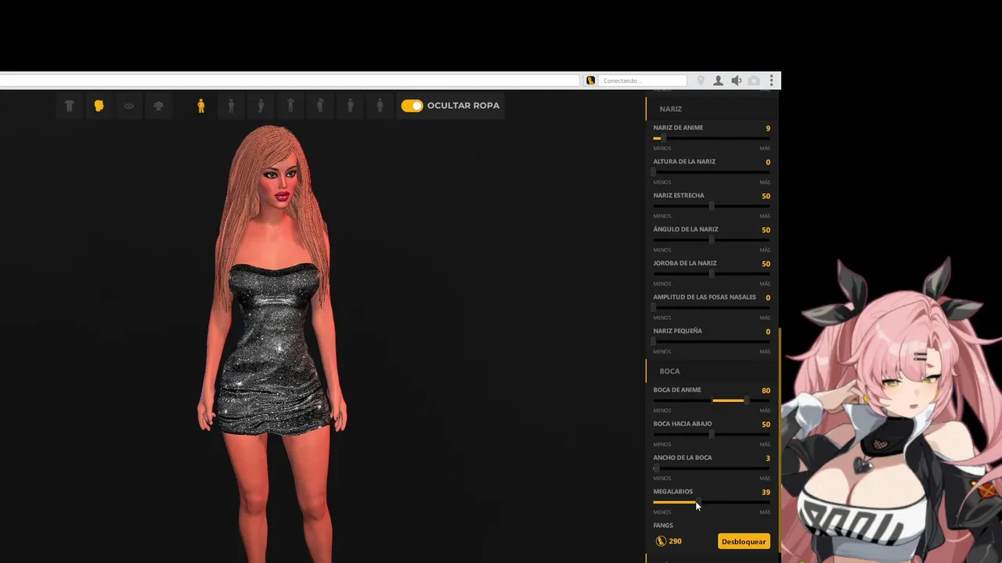The image size is (1002, 563).
Task: Adjust the Amplitud de las Fosas Nasales slider
Action: pos(712,307)
